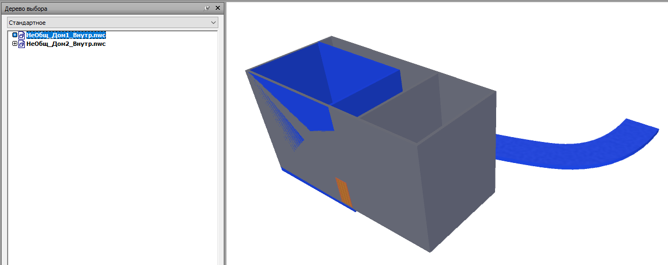Select НеОбщ_Дом2_Внутр.nwc in the tree
Image resolution: width=668 pixels, height=265 pixels.
click(66, 44)
